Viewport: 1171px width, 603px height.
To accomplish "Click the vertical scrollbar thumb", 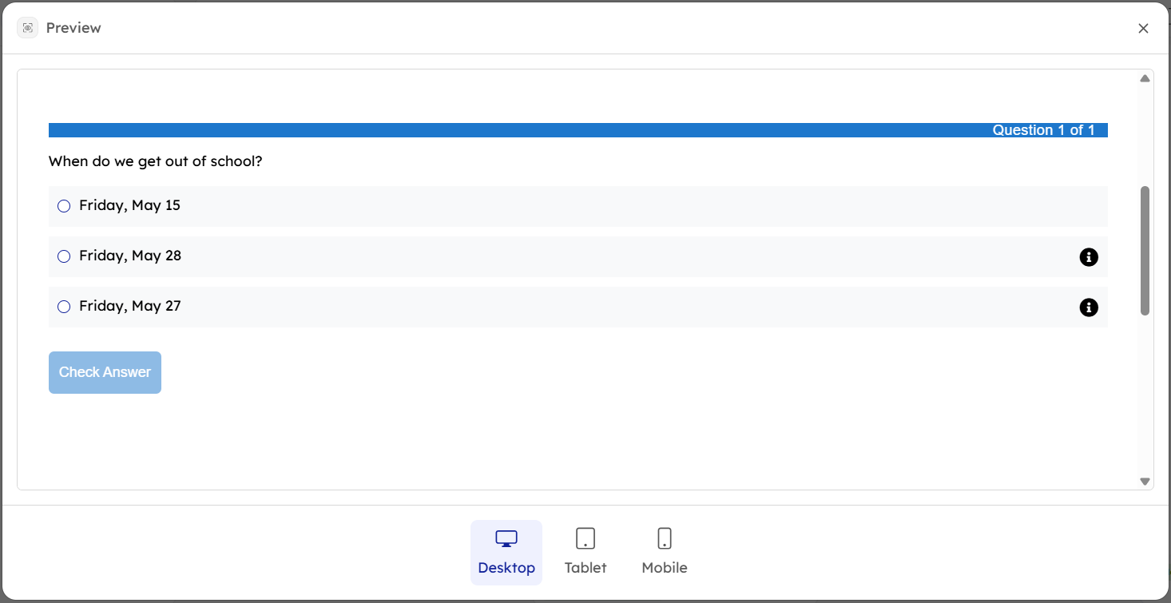I will 1145,250.
